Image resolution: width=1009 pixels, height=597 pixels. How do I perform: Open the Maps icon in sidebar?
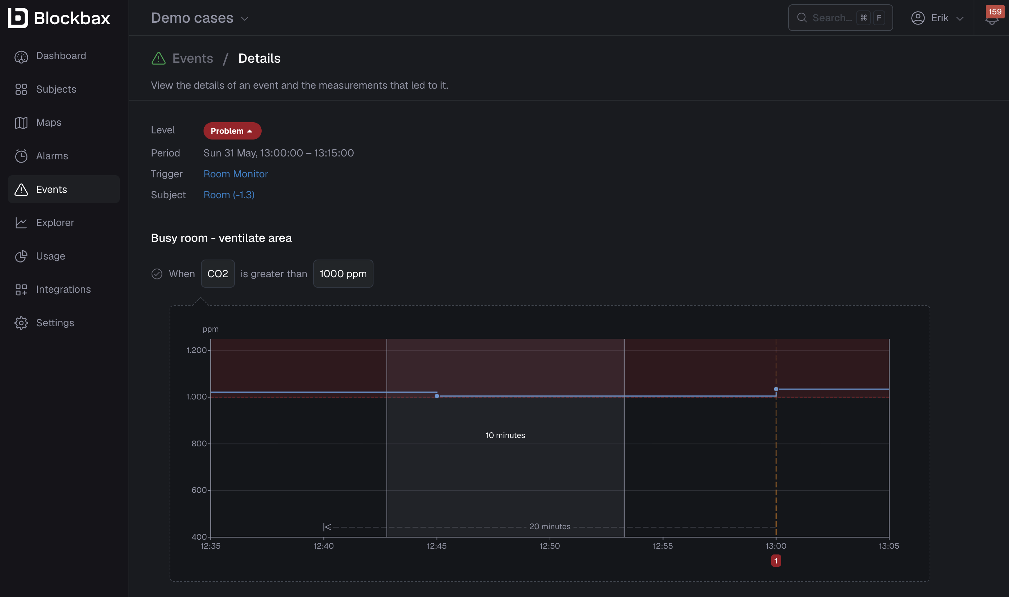pyautogui.click(x=21, y=123)
